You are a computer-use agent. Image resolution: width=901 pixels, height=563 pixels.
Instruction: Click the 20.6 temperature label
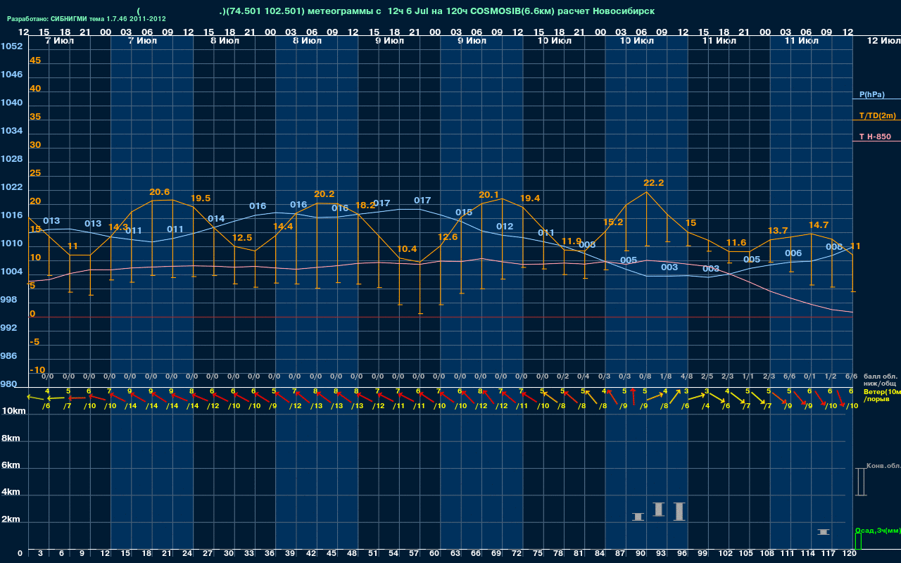160,191
